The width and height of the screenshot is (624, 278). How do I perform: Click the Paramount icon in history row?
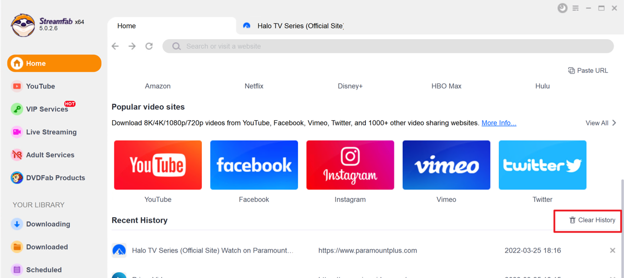(119, 250)
